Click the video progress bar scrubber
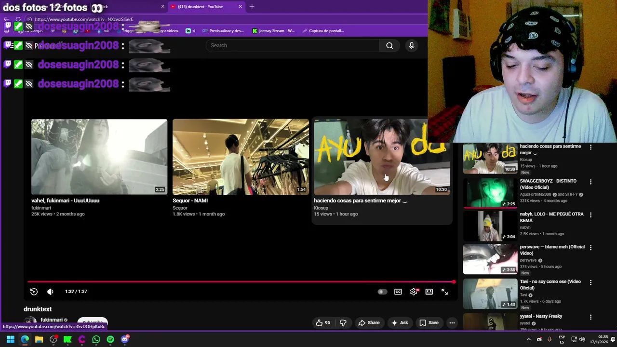Image resolution: width=617 pixels, height=347 pixels. [x=454, y=282]
